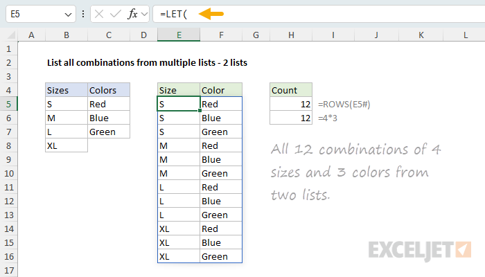Click the cell with 12 in row 5
The width and height of the screenshot is (485, 277).
click(x=291, y=104)
